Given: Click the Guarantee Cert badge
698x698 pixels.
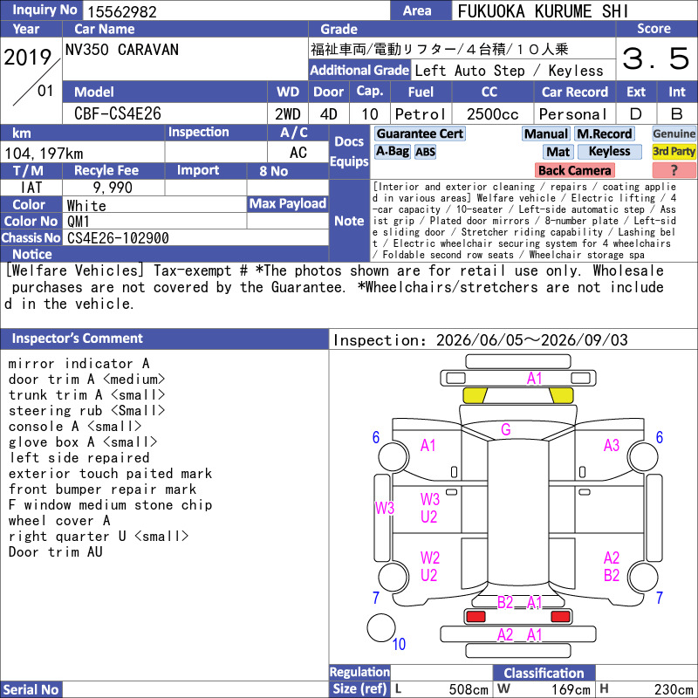Looking at the screenshot, I should coord(420,133).
